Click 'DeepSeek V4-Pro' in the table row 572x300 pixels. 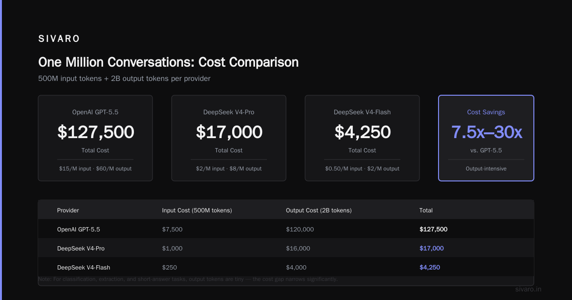tap(81, 248)
